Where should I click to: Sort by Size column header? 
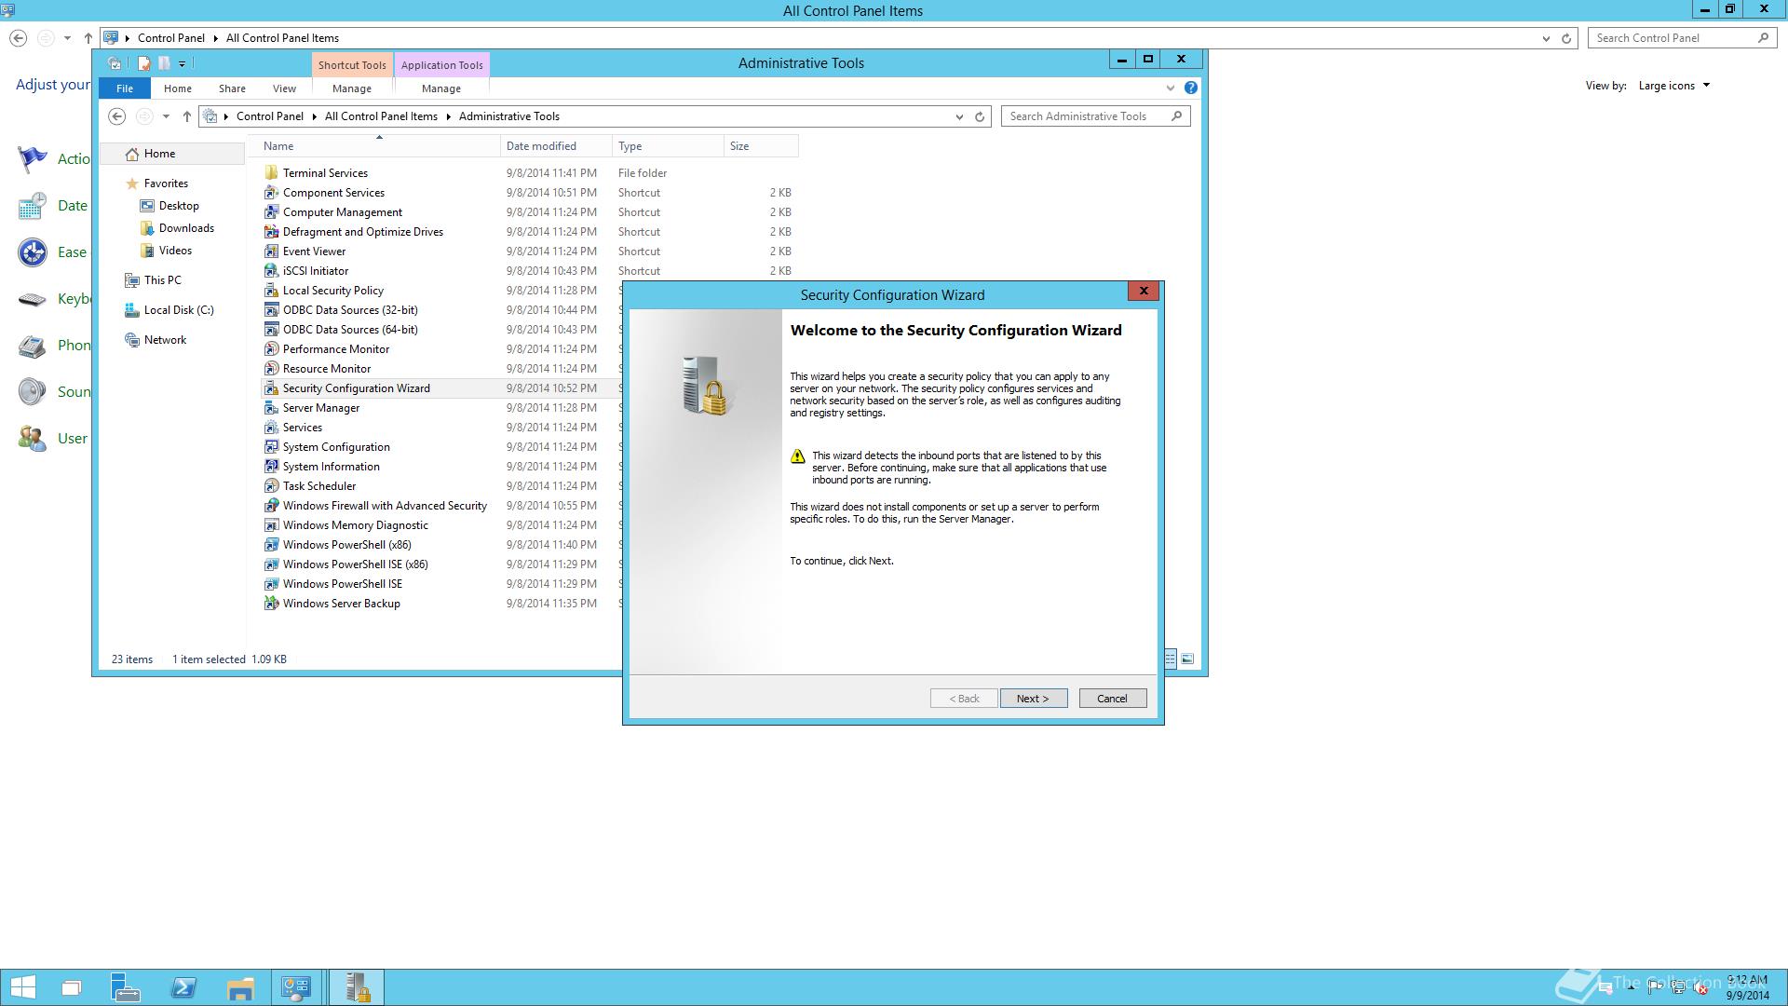[761, 146]
